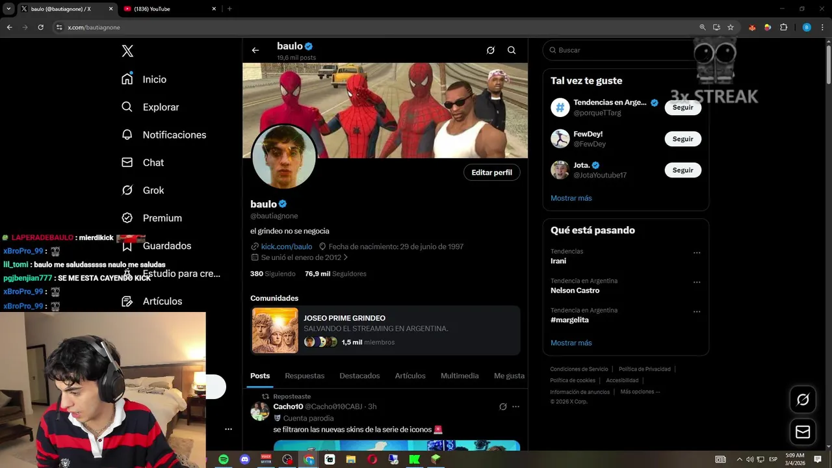The width and height of the screenshot is (832, 468).
Task: Open Condiciones de Servicio footer link
Action: (579, 369)
